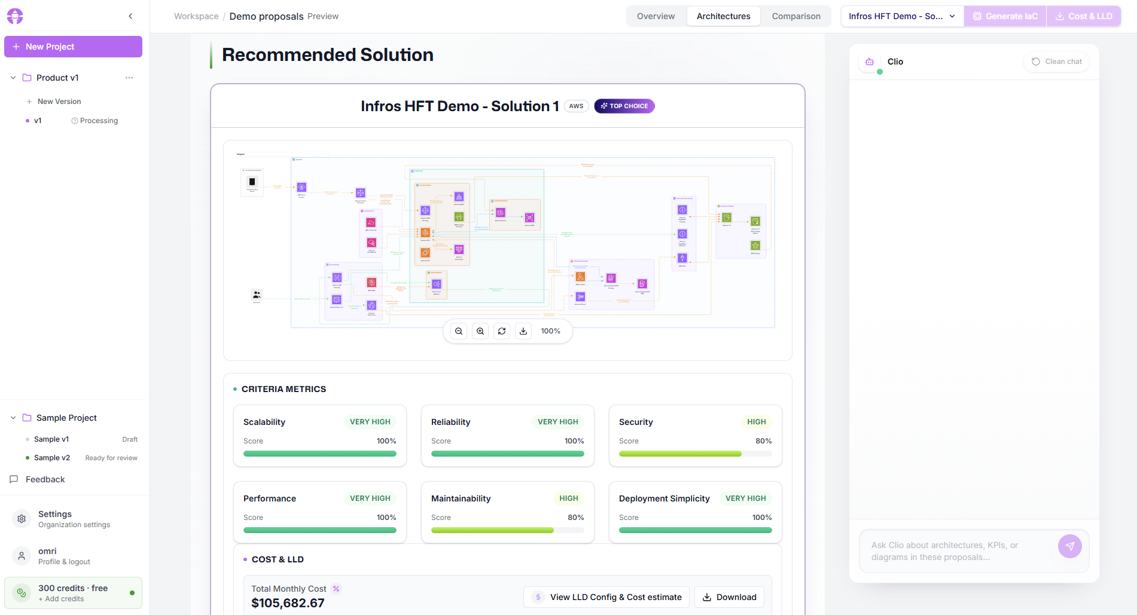
Task: View LLD Config & Cost estimate
Action: [606, 597]
